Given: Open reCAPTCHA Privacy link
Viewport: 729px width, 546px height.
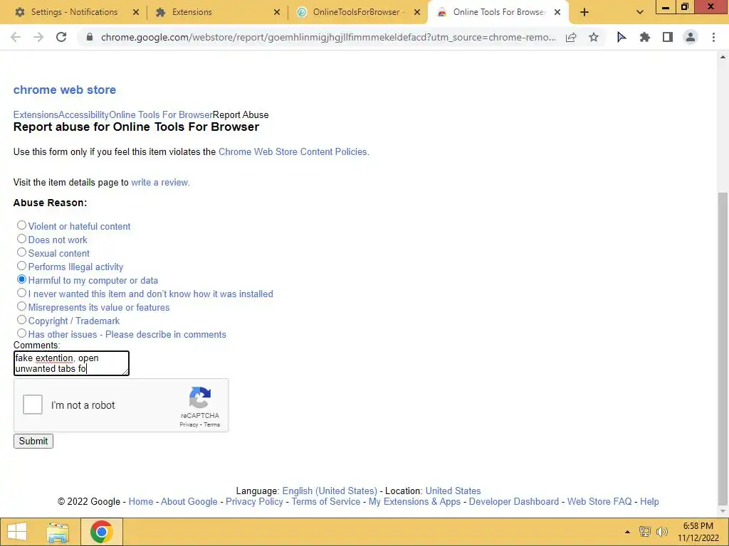Looking at the screenshot, I should click(x=189, y=424).
